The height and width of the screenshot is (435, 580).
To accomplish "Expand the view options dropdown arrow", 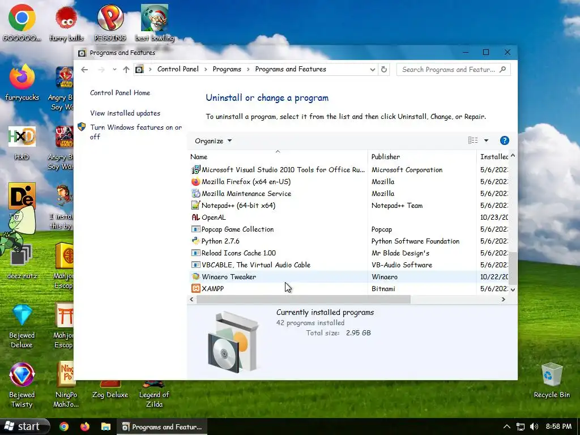I will coord(486,140).
